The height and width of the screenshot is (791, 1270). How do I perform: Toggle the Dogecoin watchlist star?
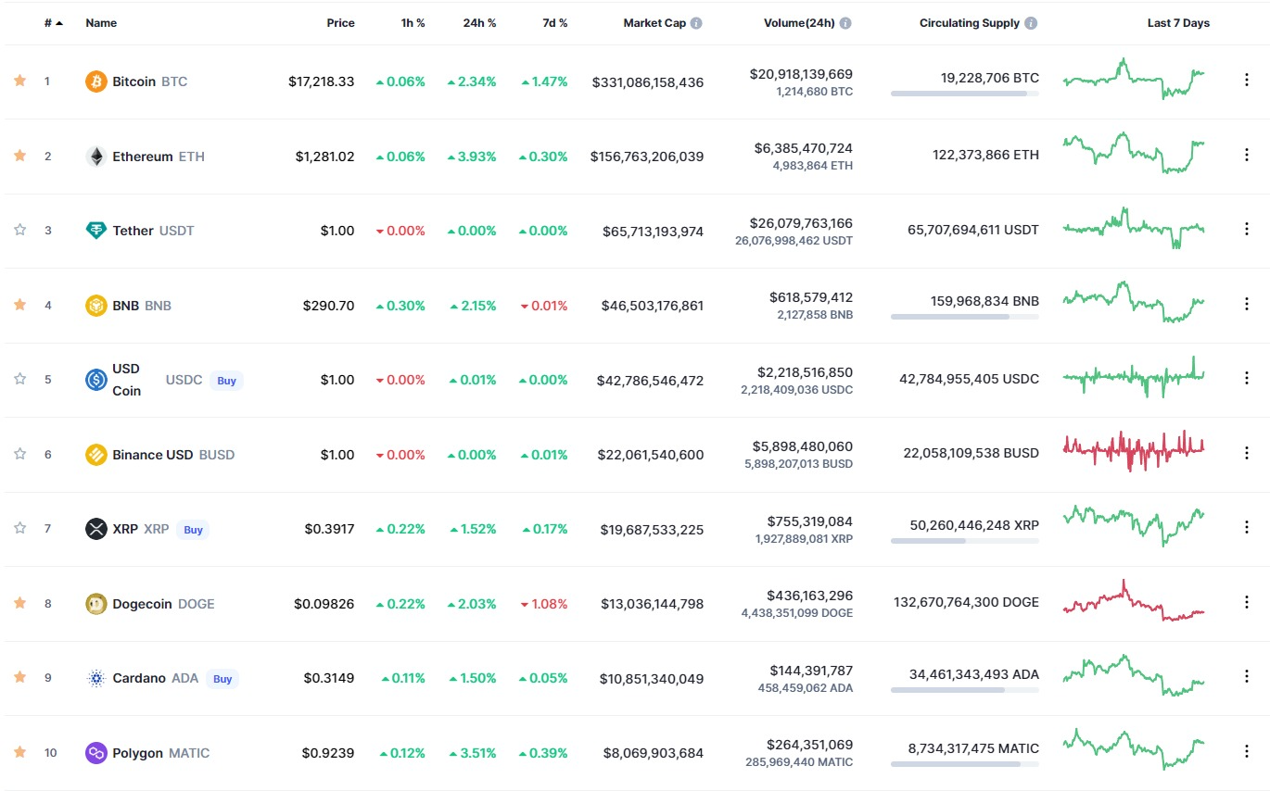coord(19,603)
